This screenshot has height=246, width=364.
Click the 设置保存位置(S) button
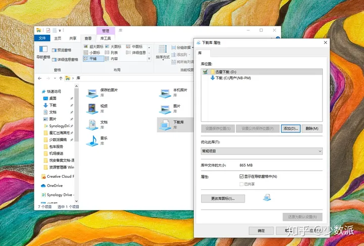[218, 129]
